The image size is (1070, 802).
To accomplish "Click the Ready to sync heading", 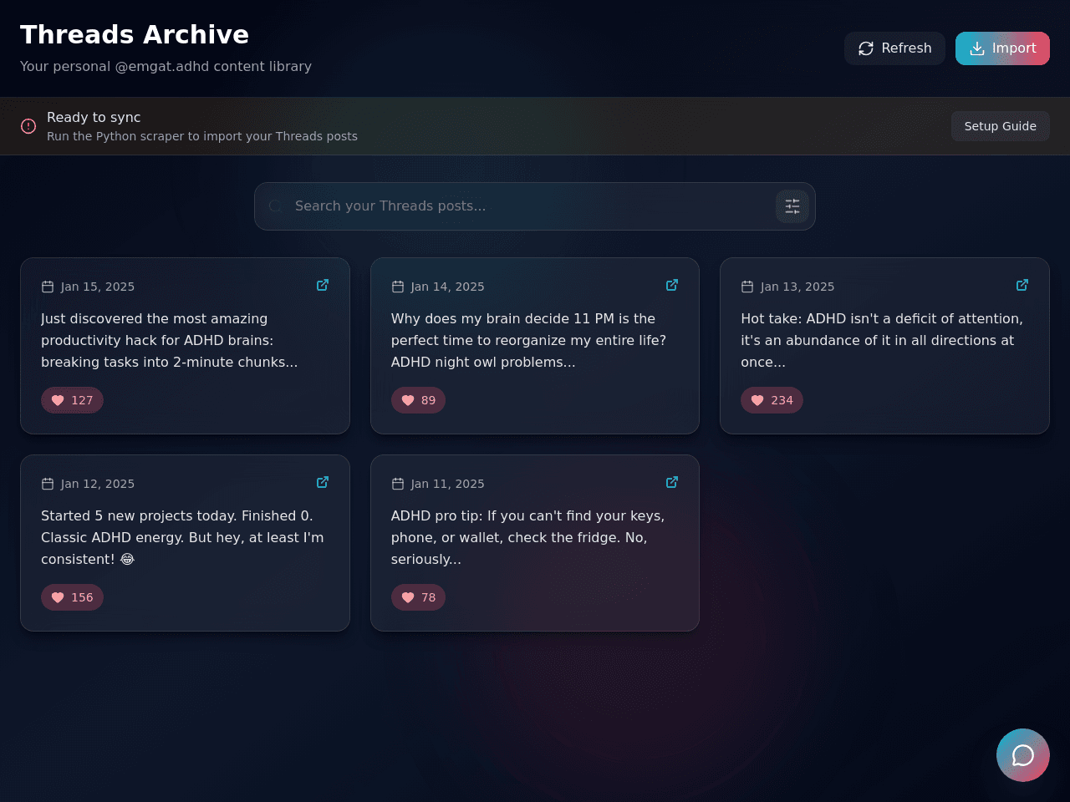I will [94, 117].
